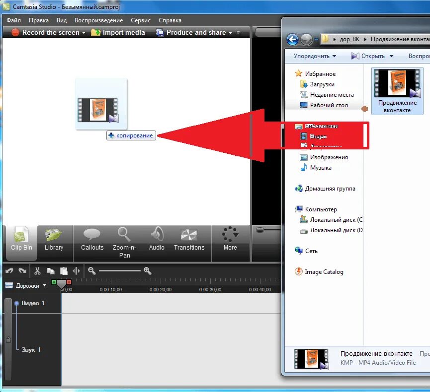The width and height of the screenshot is (430, 392).
Task: Open the Упорядочить dropdown in Explorer
Action: tap(315, 56)
